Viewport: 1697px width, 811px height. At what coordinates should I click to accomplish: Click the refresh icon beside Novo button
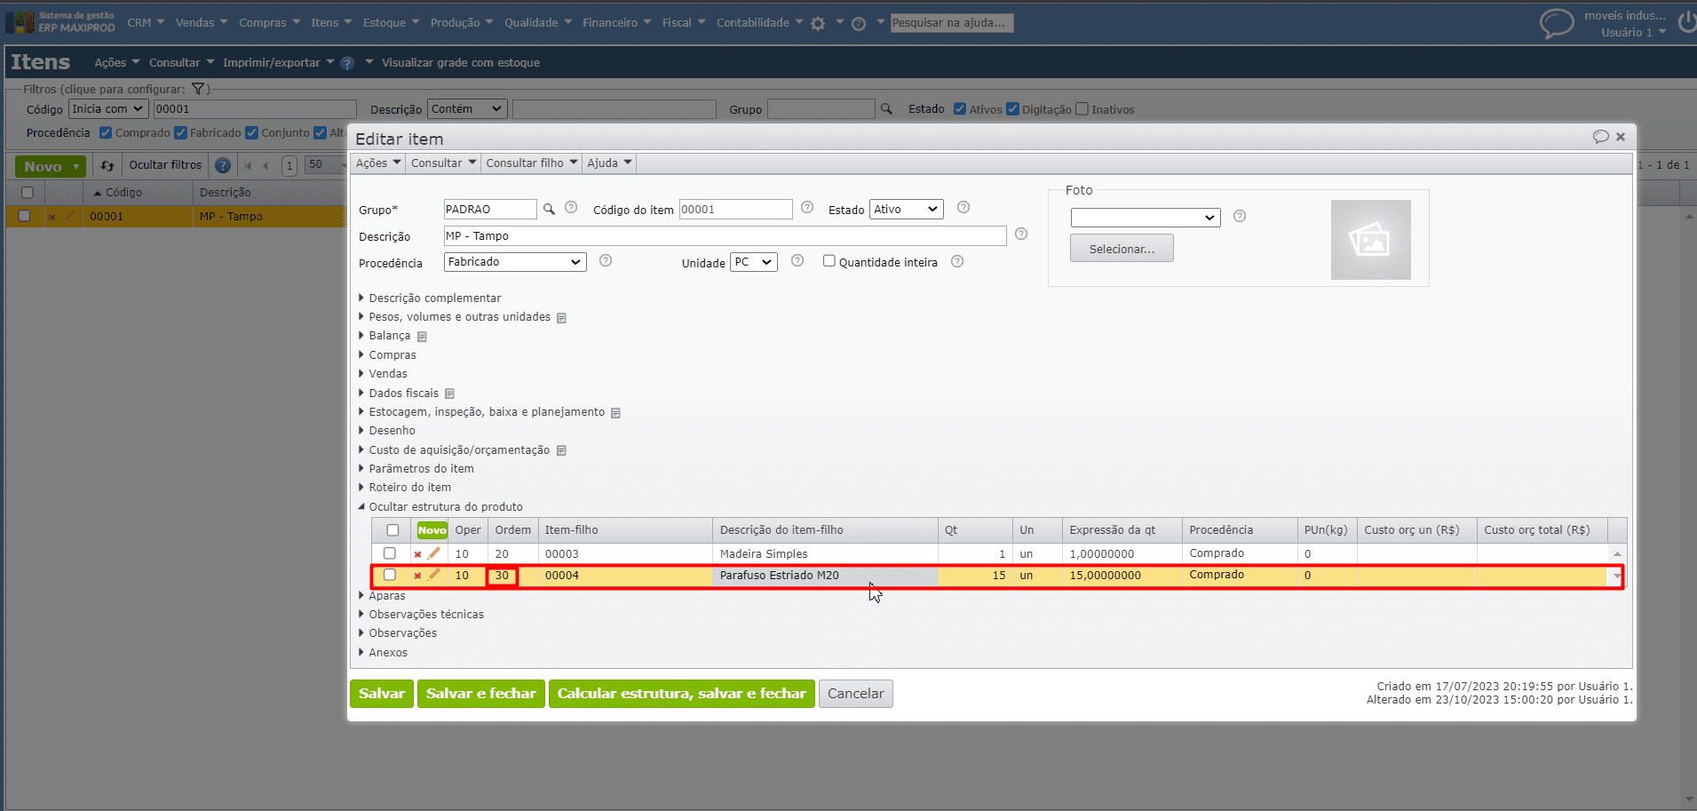coord(107,166)
